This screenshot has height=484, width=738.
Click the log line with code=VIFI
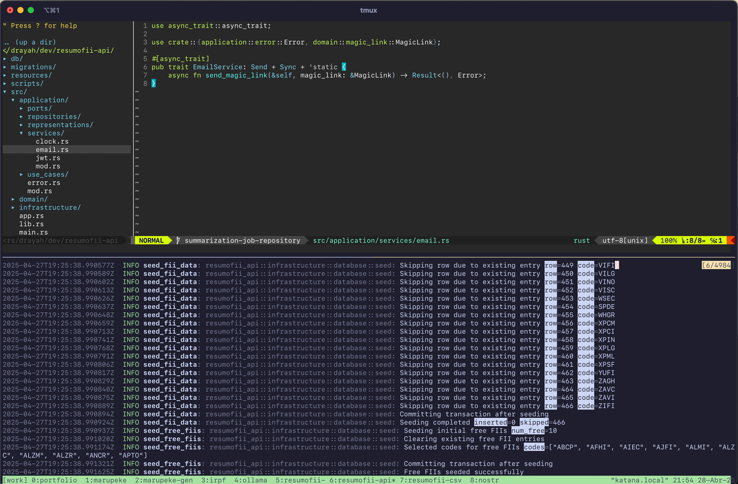(309, 265)
